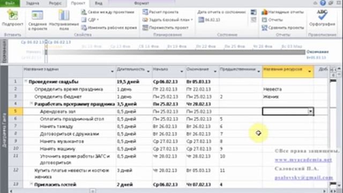Select row header number 12
This screenshot has height=193, width=343.
point(16,173)
